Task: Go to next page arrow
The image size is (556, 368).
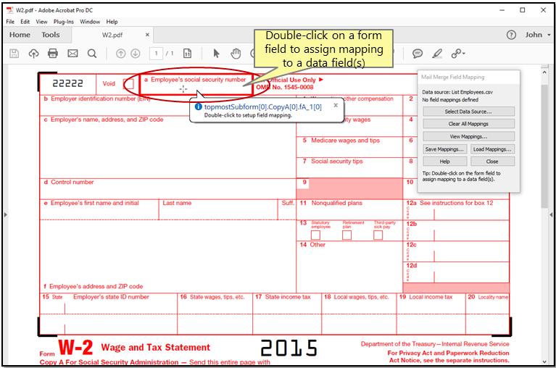Action: 136,54
